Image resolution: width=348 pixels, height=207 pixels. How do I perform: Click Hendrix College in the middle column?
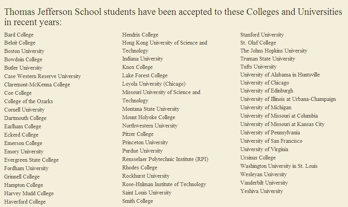coord(140,35)
